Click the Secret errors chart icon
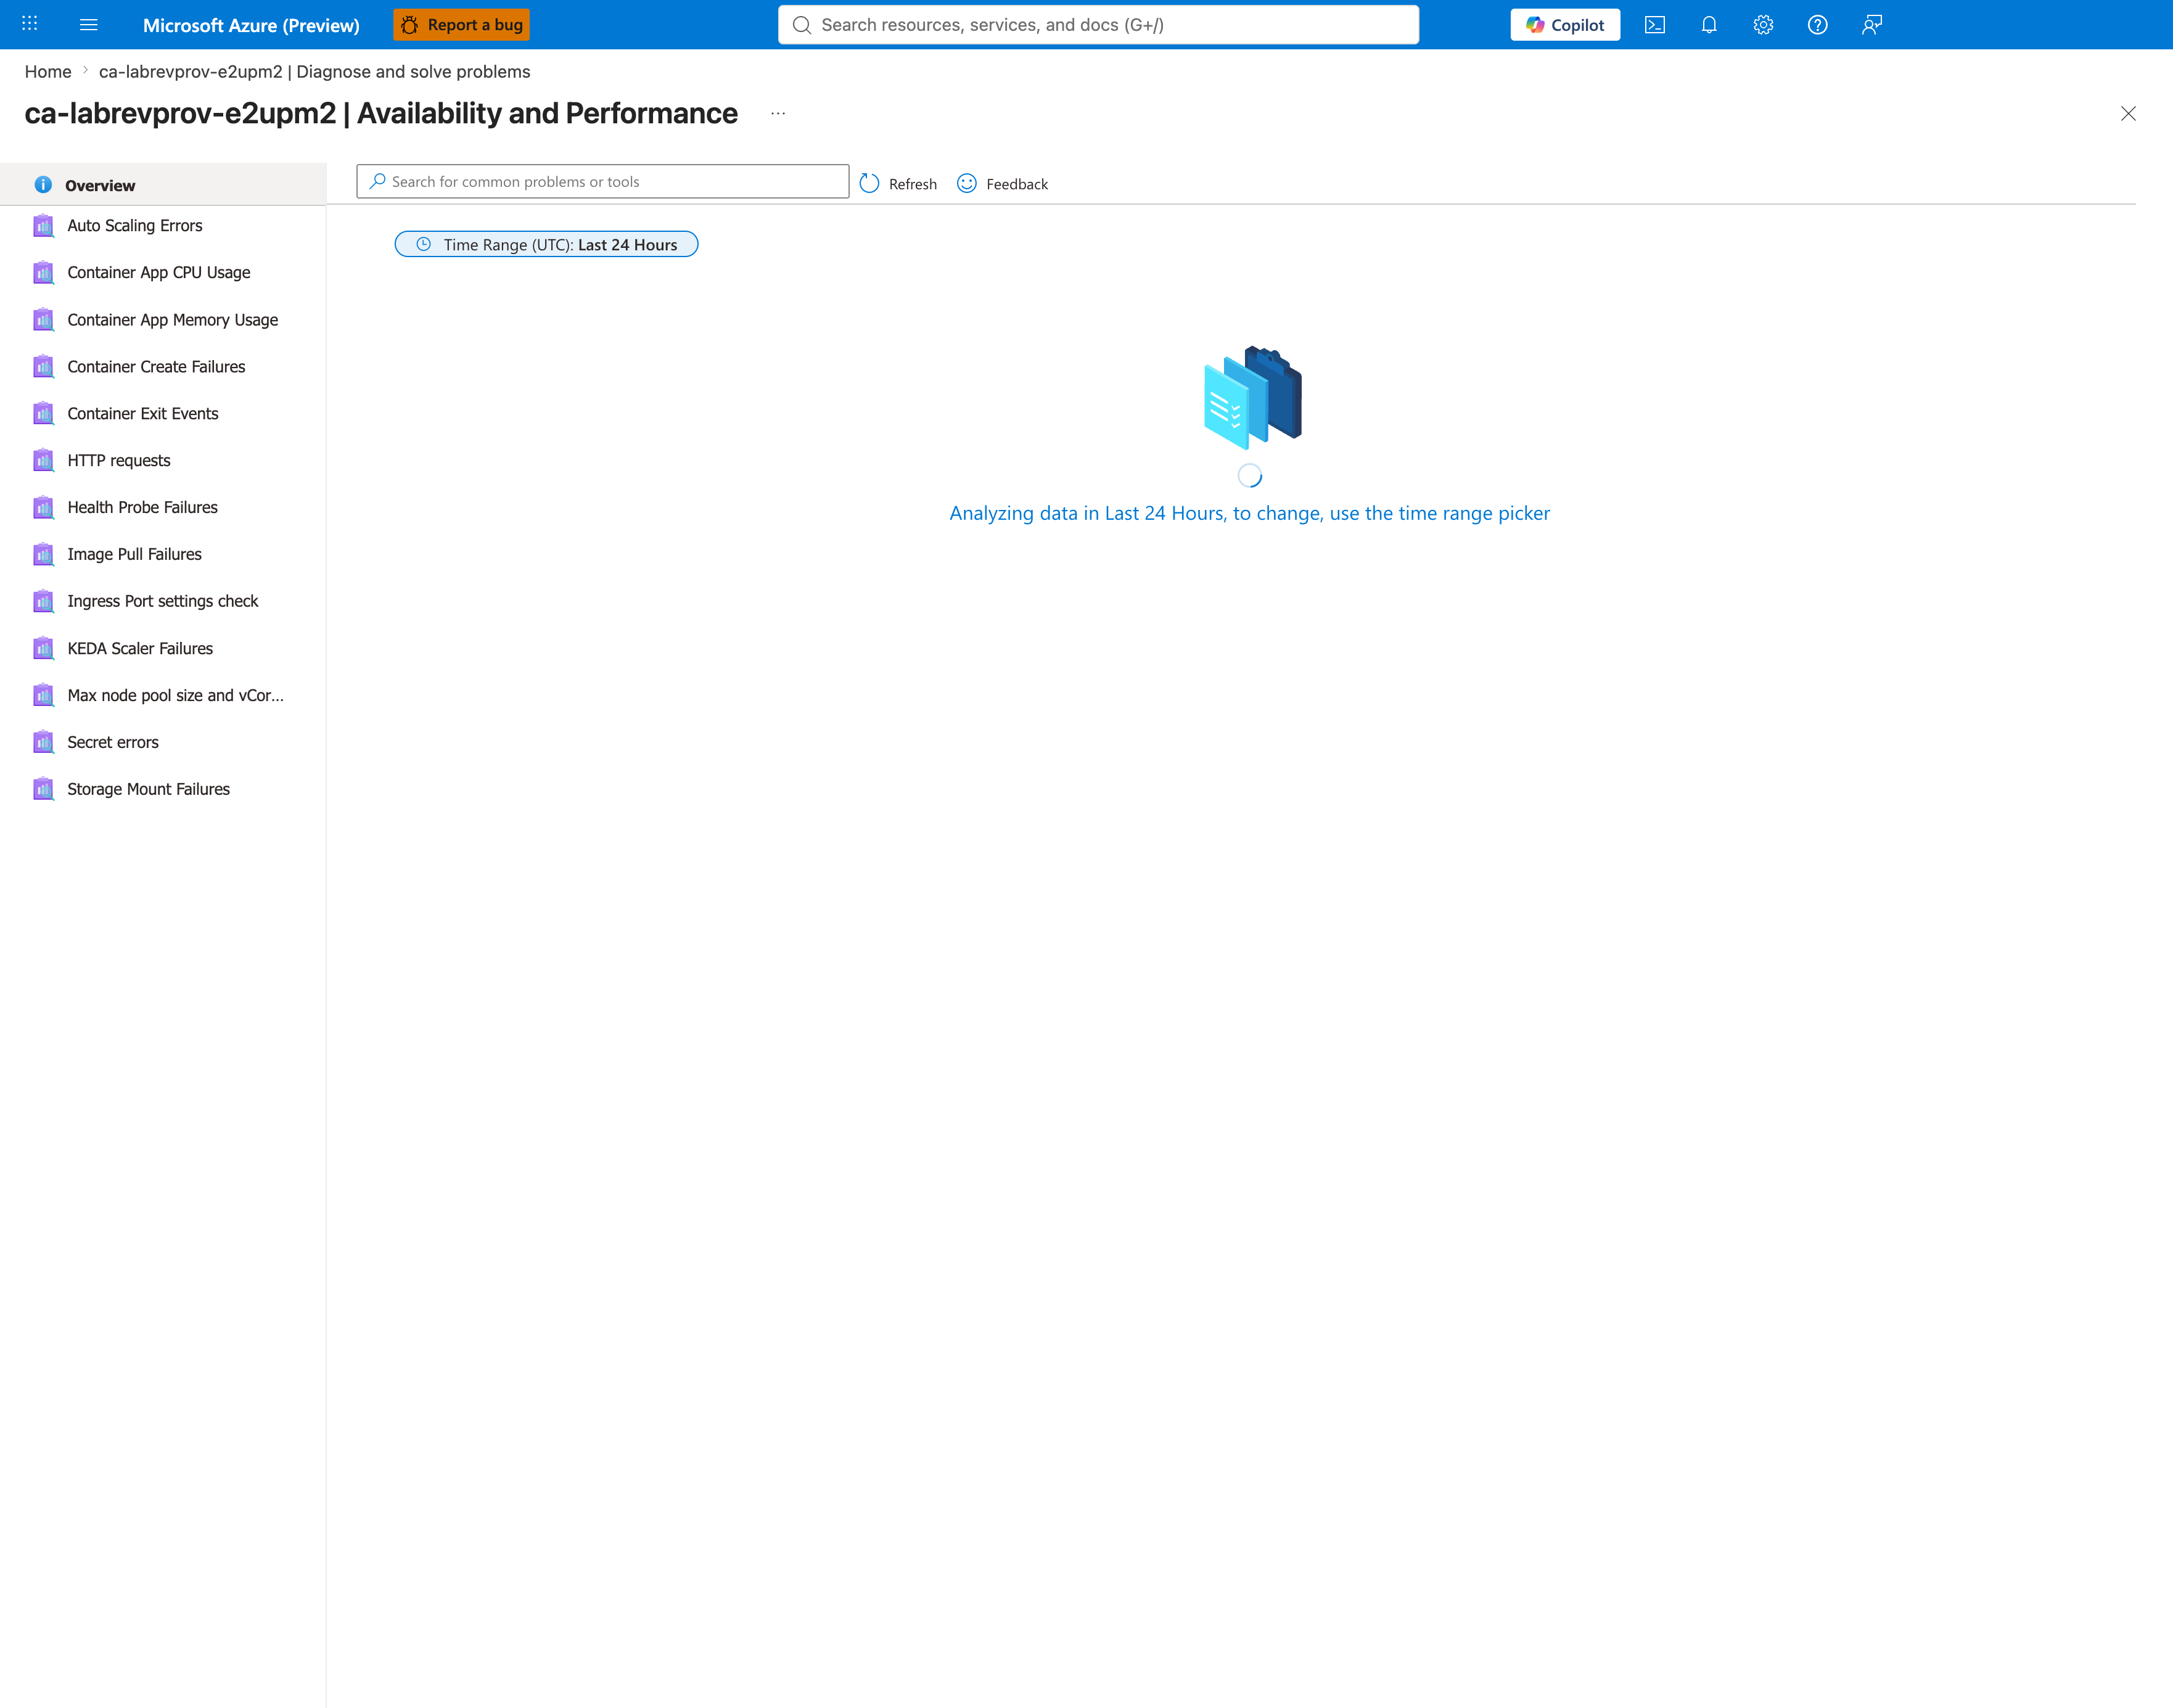2173x1708 pixels. 43,742
